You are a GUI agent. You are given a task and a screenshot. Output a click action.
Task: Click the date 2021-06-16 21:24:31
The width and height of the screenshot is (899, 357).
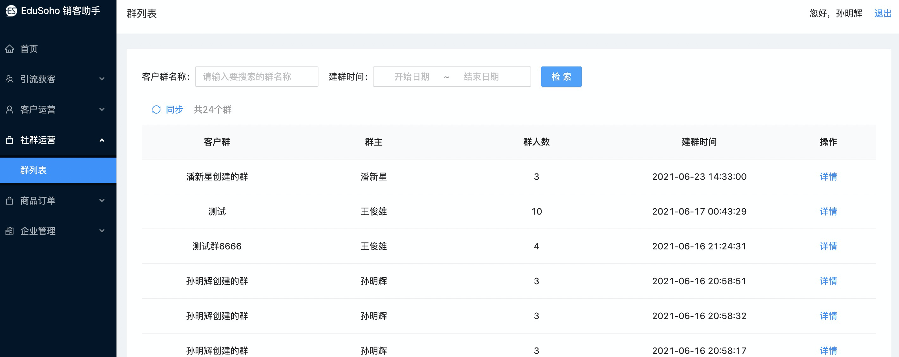pos(699,246)
